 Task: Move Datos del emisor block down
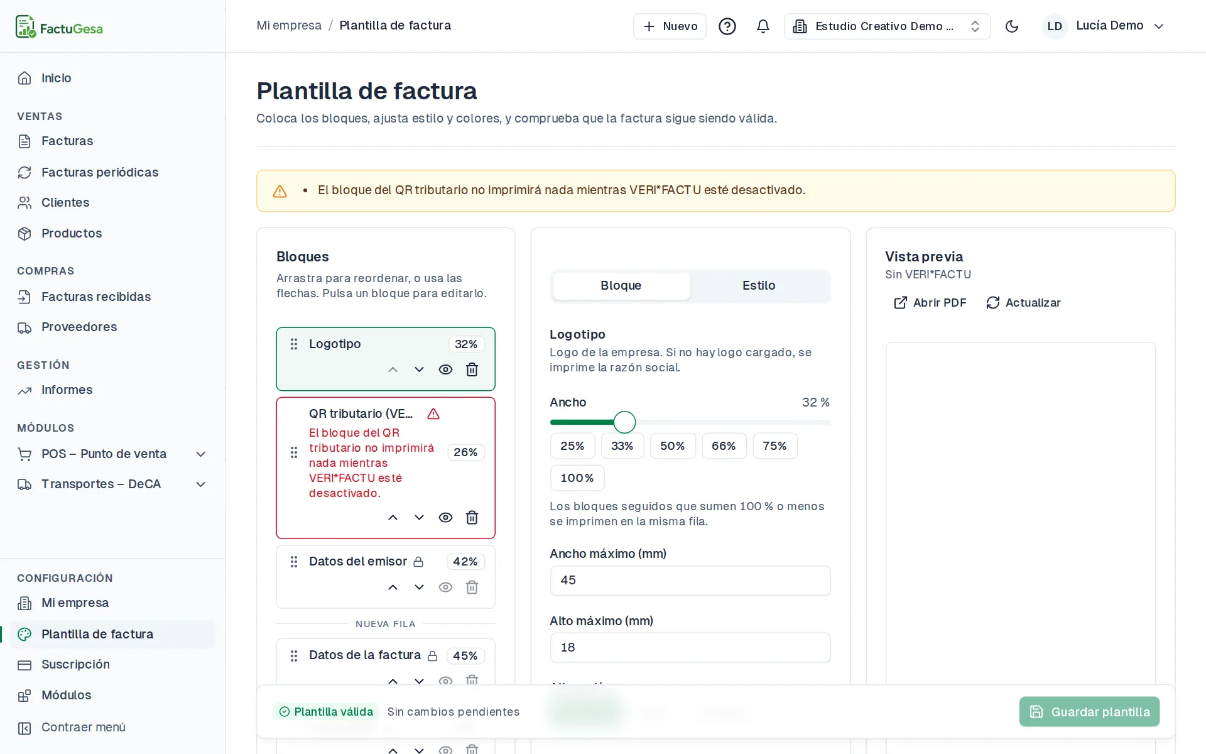coord(419,587)
